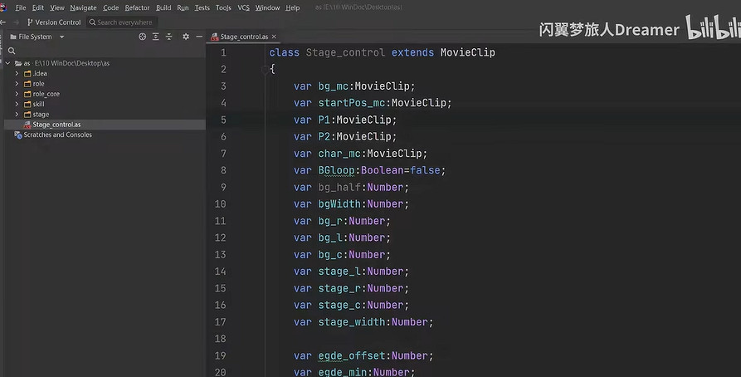Image resolution: width=741 pixels, height=377 pixels.
Task: Switch to the Stage_control.as tab
Action: 244,37
